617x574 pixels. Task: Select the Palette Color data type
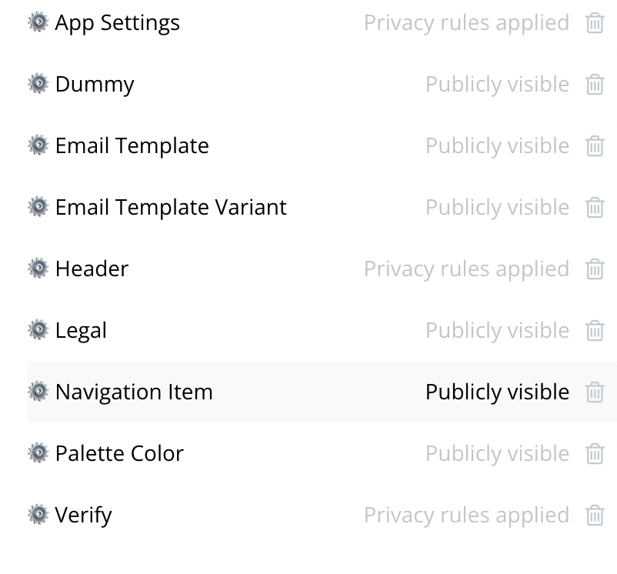click(x=119, y=453)
